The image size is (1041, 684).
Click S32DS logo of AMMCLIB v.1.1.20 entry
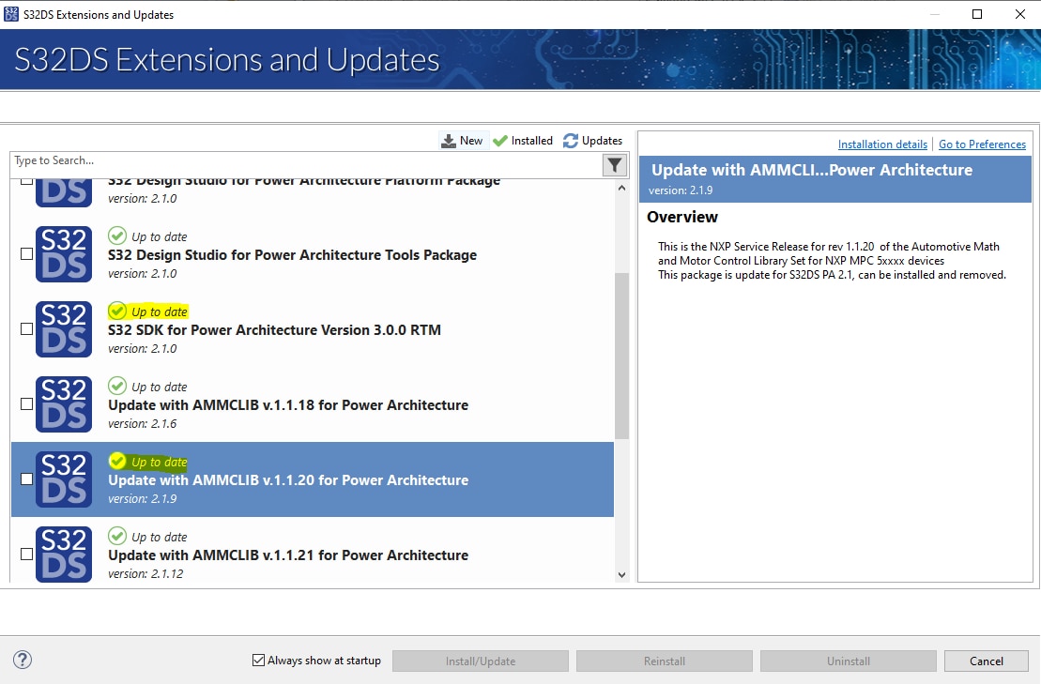click(64, 479)
